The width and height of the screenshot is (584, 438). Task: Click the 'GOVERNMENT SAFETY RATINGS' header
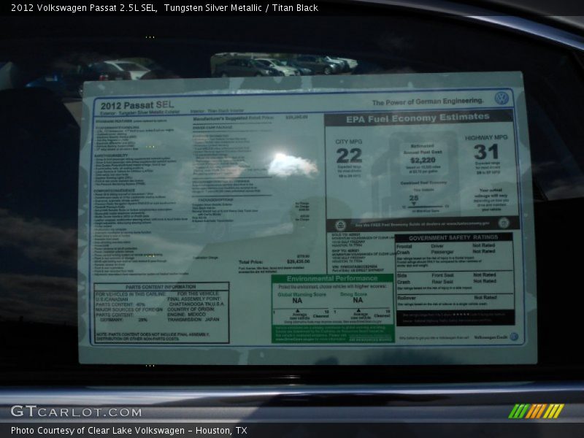point(453,238)
